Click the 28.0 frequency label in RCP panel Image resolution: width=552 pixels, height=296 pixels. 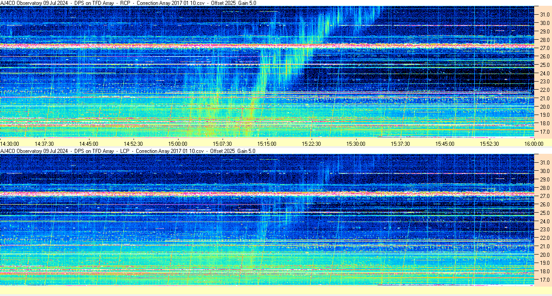click(x=545, y=40)
